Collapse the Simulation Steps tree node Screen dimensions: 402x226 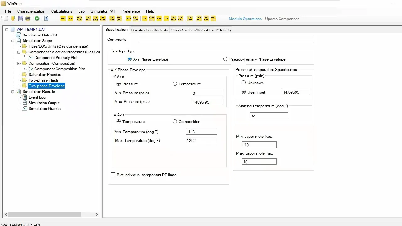(x=13, y=41)
